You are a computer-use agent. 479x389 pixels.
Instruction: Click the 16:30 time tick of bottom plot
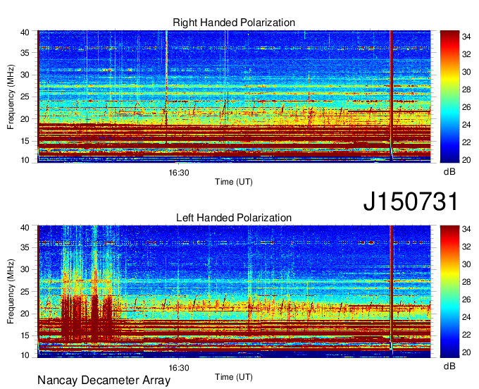pyautogui.click(x=179, y=368)
